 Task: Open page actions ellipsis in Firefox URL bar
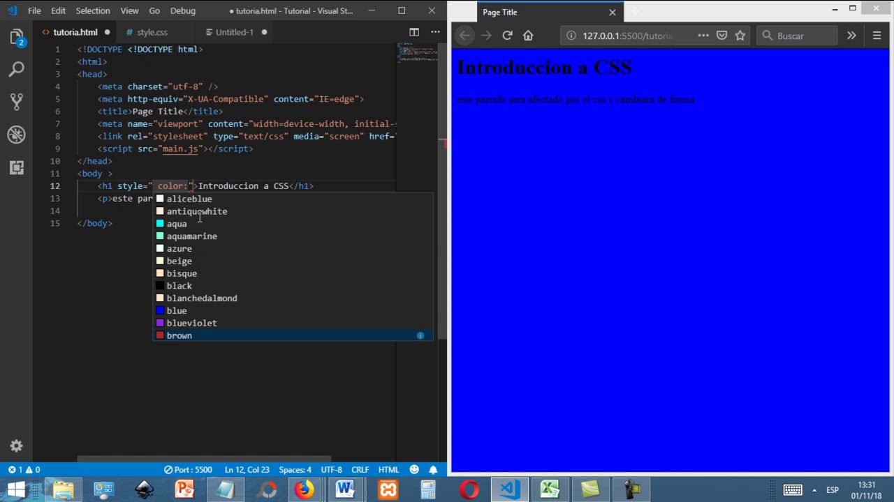click(703, 36)
